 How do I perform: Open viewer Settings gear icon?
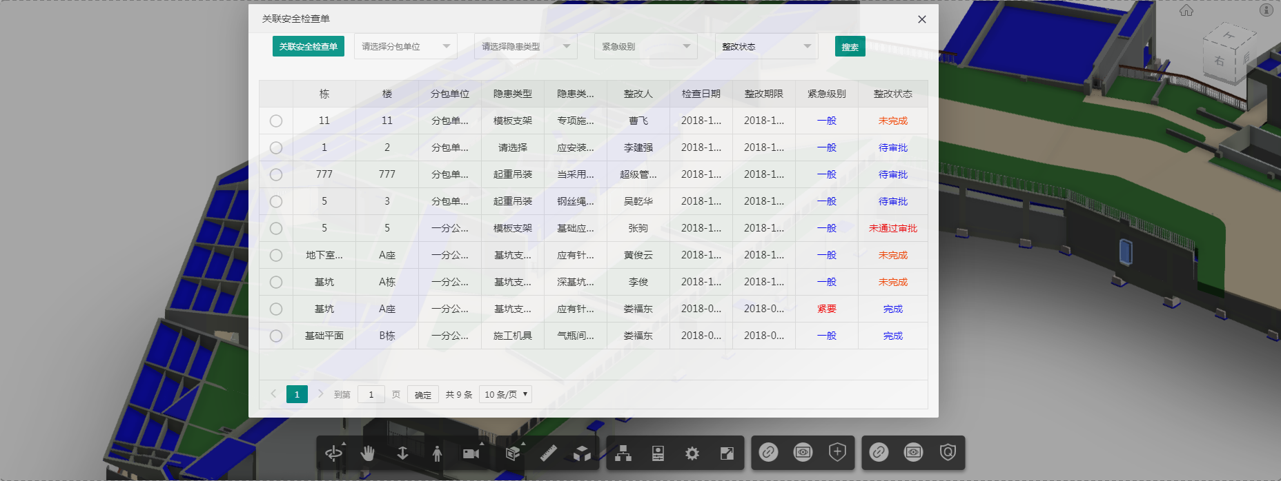pos(692,453)
